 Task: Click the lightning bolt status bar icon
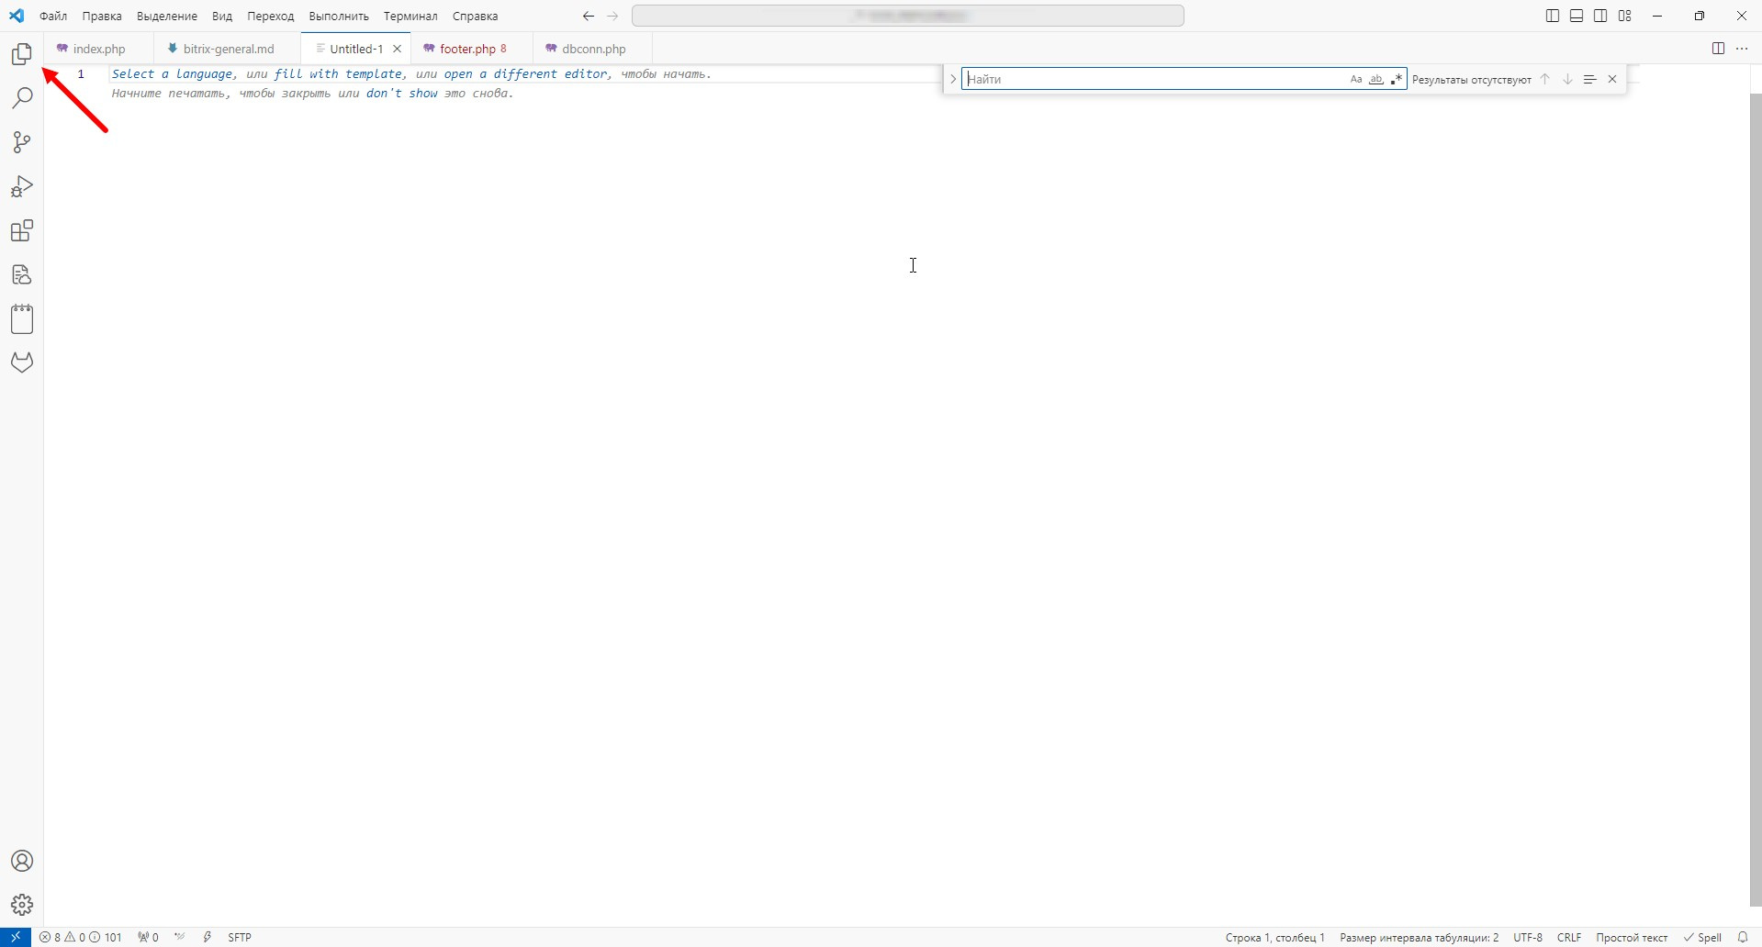pyautogui.click(x=208, y=937)
